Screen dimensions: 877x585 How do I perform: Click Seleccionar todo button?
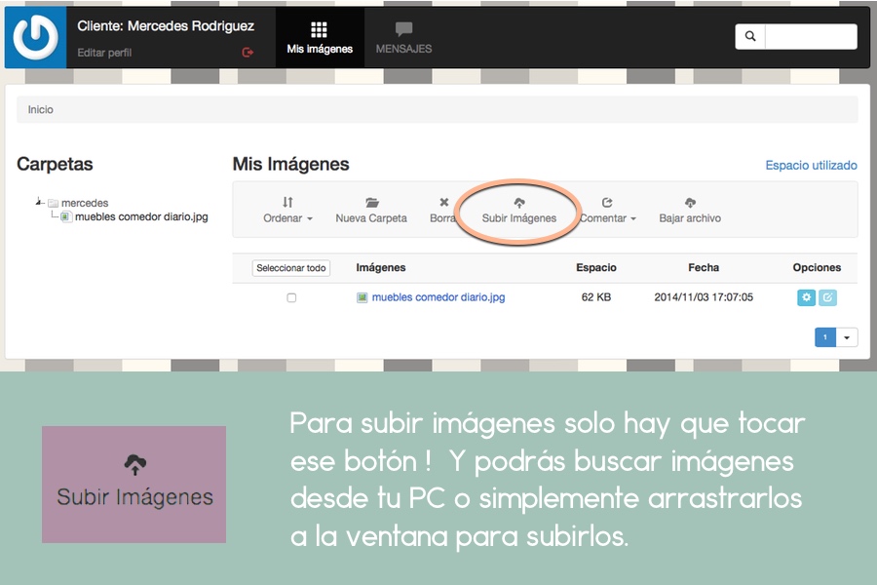click(290, 268)
